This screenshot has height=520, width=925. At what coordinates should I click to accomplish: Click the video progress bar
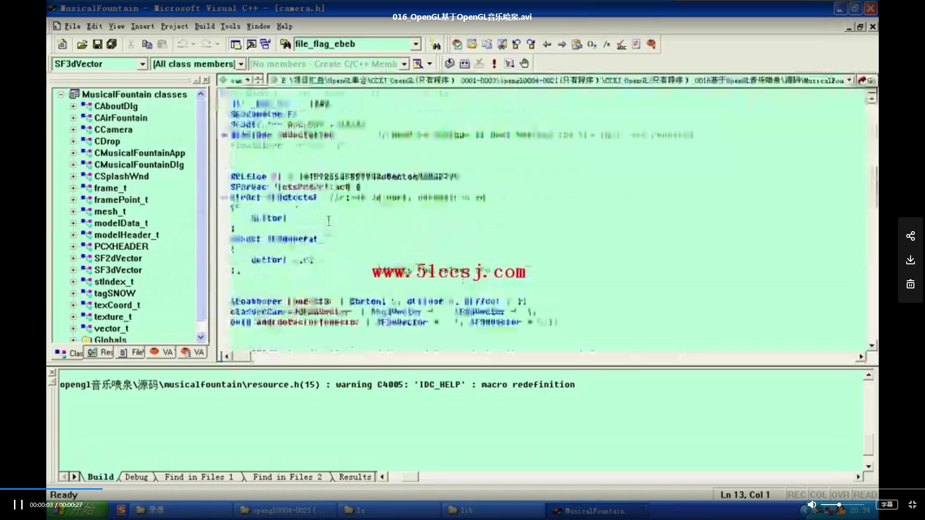pyautogui.click(x=462, y=489)
